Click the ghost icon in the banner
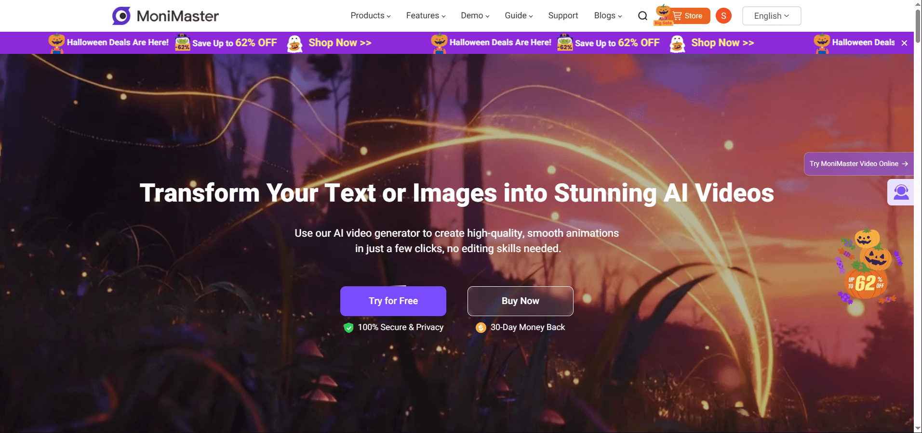Screen dimensions: 922x433 [294, 43]
